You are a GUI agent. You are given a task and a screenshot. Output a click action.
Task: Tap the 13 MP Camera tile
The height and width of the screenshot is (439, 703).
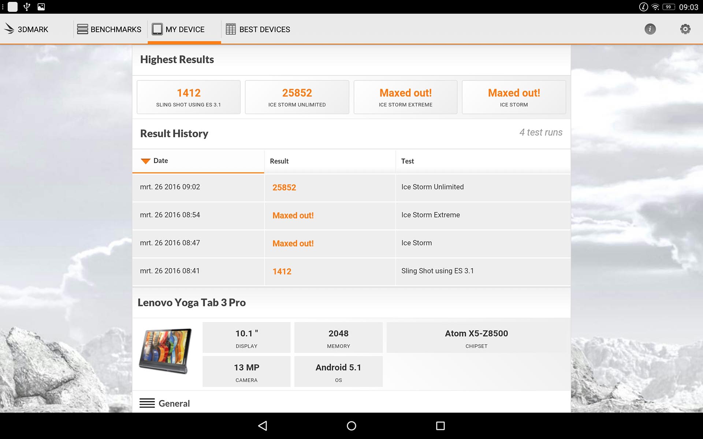point(246,372)
